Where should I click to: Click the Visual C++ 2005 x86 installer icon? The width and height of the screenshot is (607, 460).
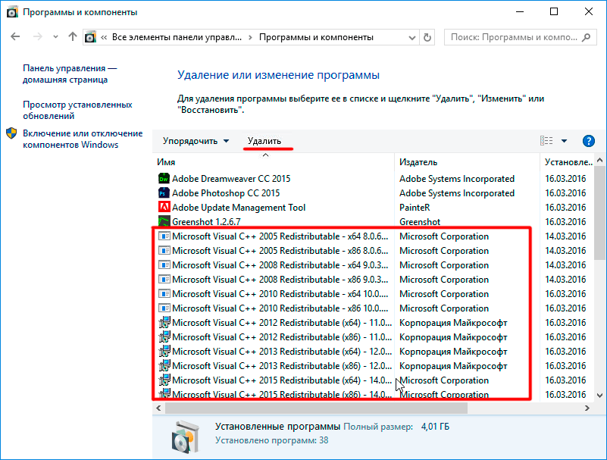[164, 251]
